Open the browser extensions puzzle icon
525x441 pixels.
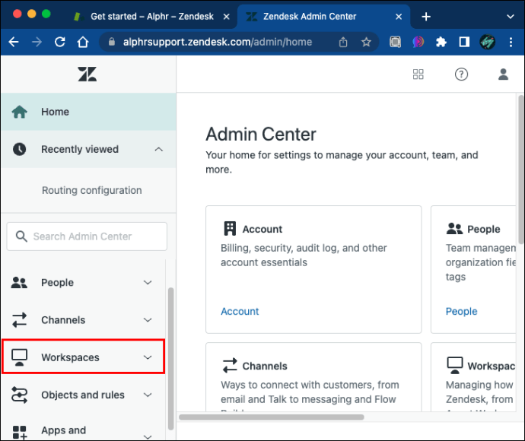tap(441, 42)
